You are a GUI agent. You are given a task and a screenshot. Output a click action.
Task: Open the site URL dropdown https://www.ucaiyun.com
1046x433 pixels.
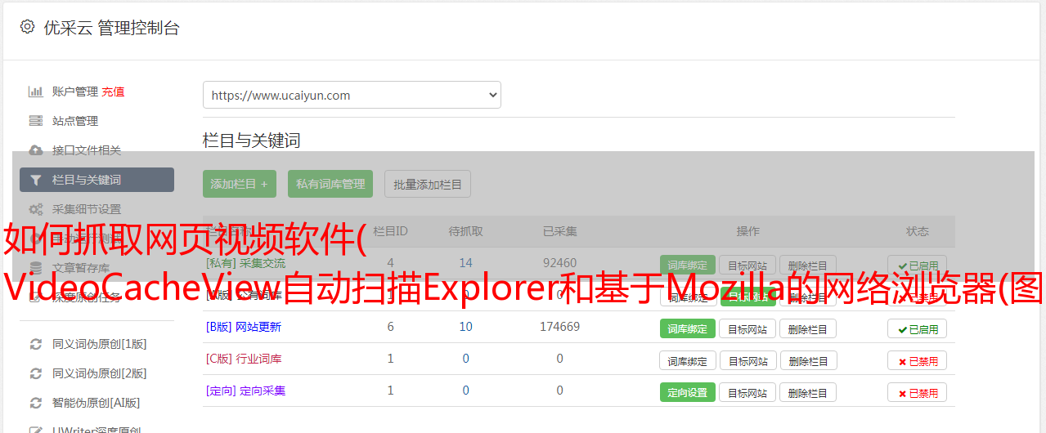(352, 95)
